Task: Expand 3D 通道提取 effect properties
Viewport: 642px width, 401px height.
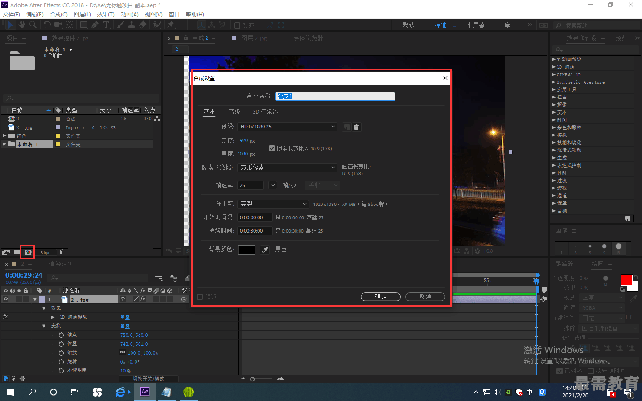Action: pos(53,317)
